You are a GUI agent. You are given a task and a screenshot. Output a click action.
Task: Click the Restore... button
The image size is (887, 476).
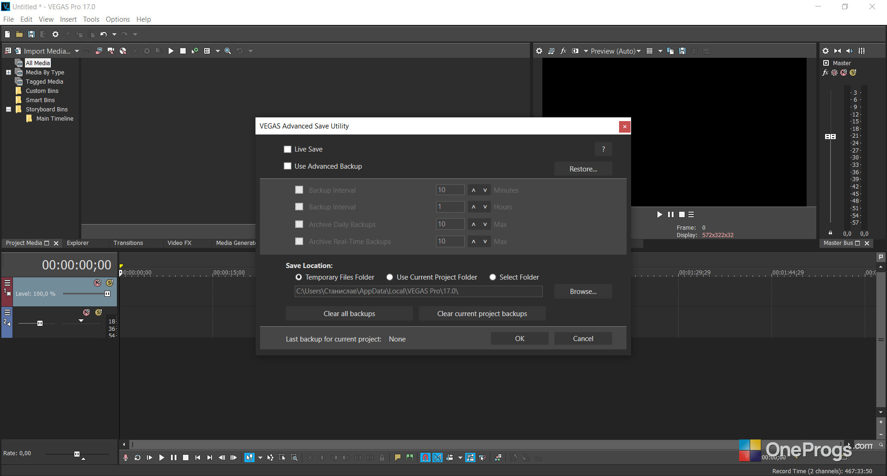[583, 169]
